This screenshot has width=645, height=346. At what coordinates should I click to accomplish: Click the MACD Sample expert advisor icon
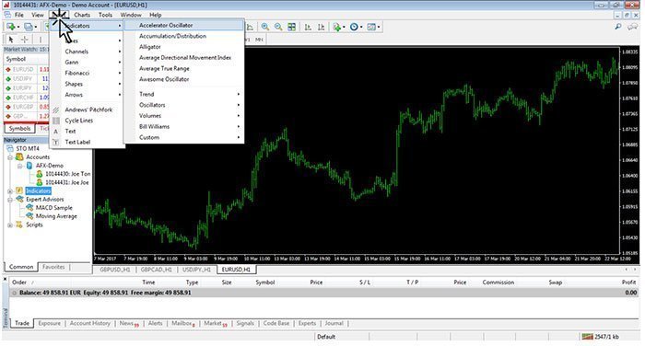(29, 208)
